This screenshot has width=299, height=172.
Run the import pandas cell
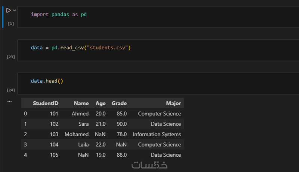pos(8,10)
